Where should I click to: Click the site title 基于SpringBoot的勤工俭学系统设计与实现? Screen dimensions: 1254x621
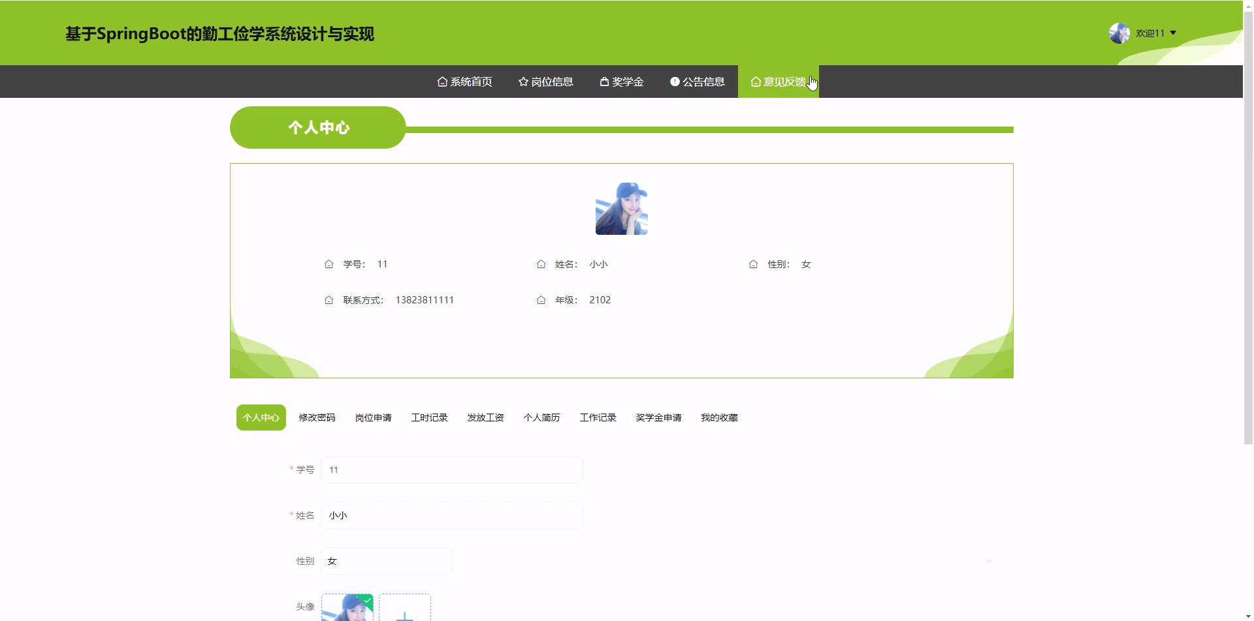(220, 34)
